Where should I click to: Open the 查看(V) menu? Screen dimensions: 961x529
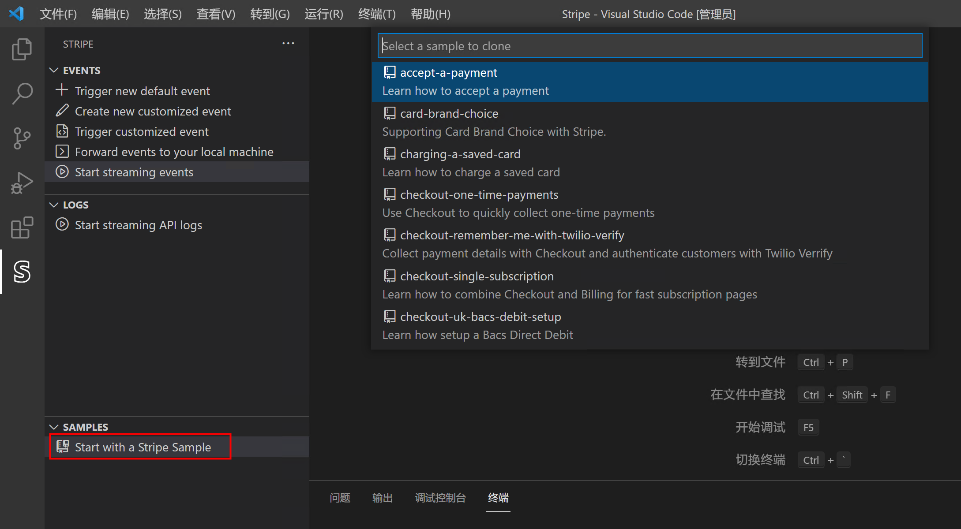coord(216,14)
